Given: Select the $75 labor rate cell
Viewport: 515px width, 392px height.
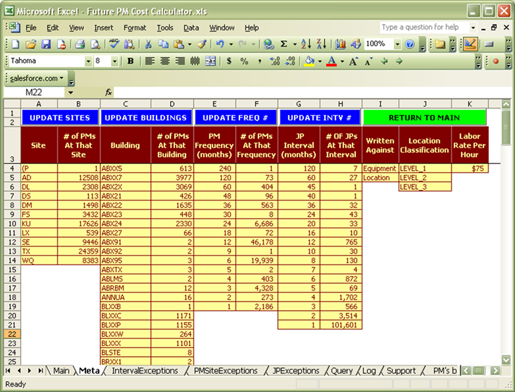Looking at the screenshot, I should [x=470, y=168].
